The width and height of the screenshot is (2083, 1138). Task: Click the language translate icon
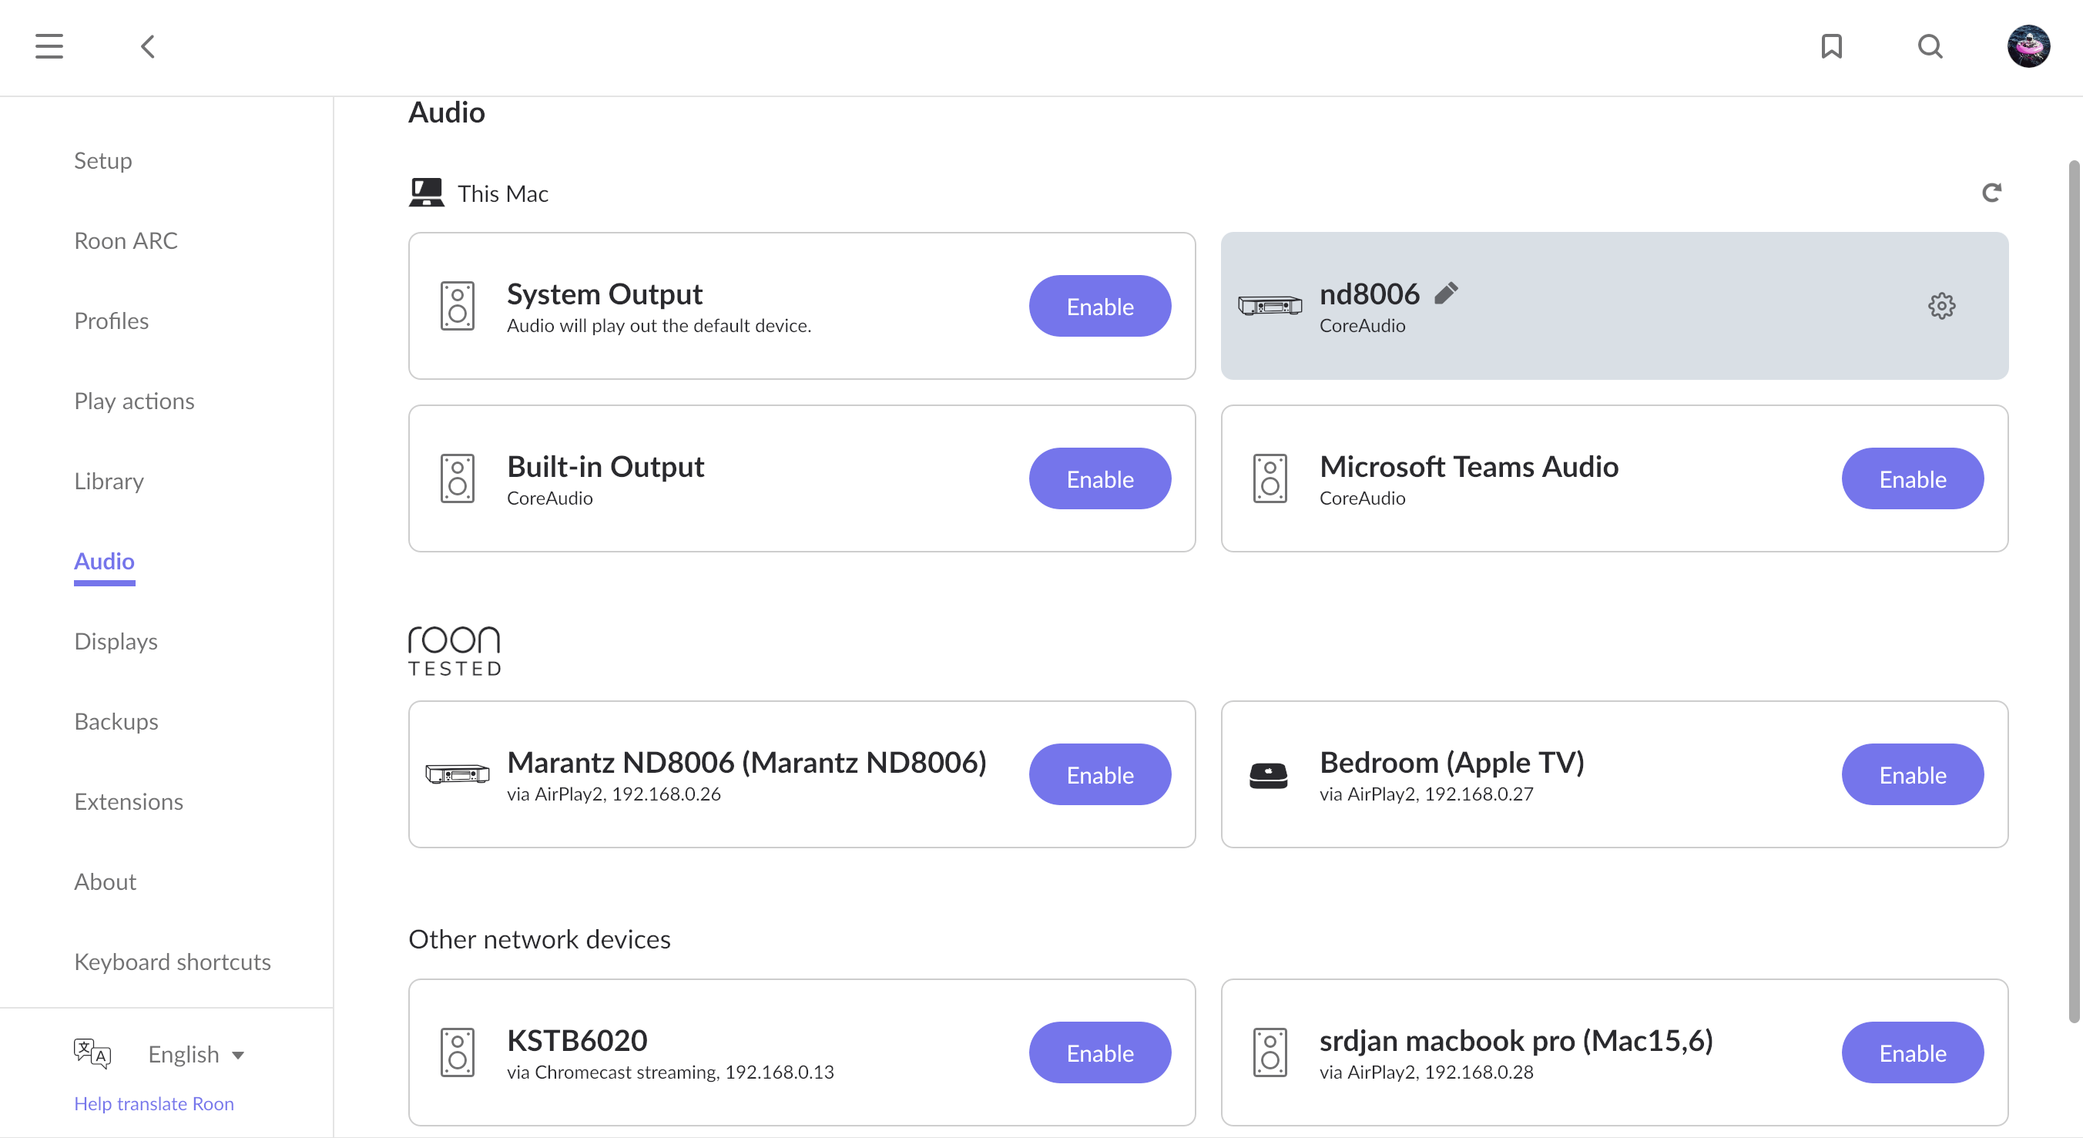tap(92, 1054)
